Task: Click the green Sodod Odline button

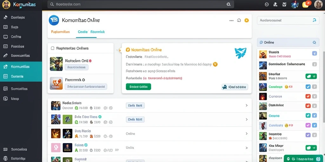Action: pyautogui.click(x=138, y=87)
